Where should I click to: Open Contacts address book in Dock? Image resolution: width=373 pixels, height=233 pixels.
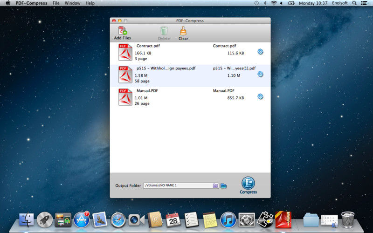pyautogui.click(x=155, y=219)
